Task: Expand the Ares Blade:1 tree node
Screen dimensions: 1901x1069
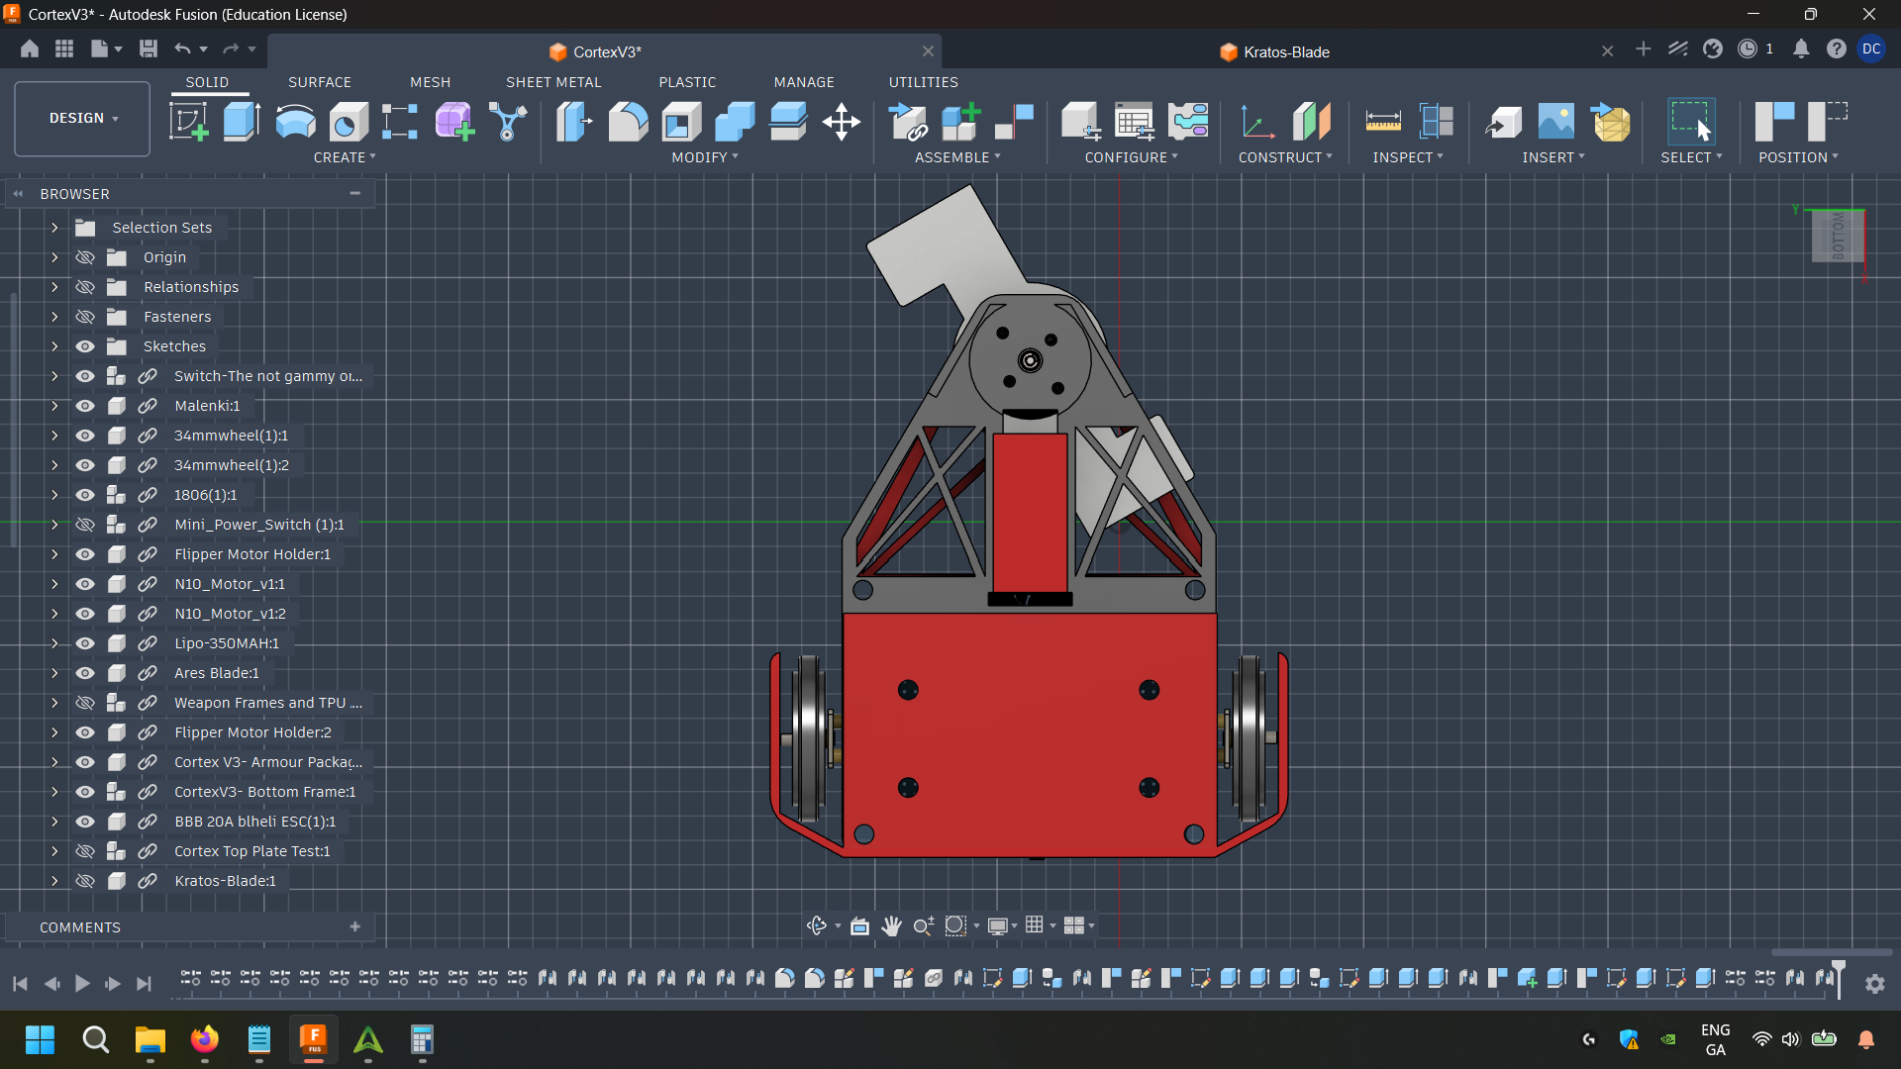Action: (x=54, y=673)
